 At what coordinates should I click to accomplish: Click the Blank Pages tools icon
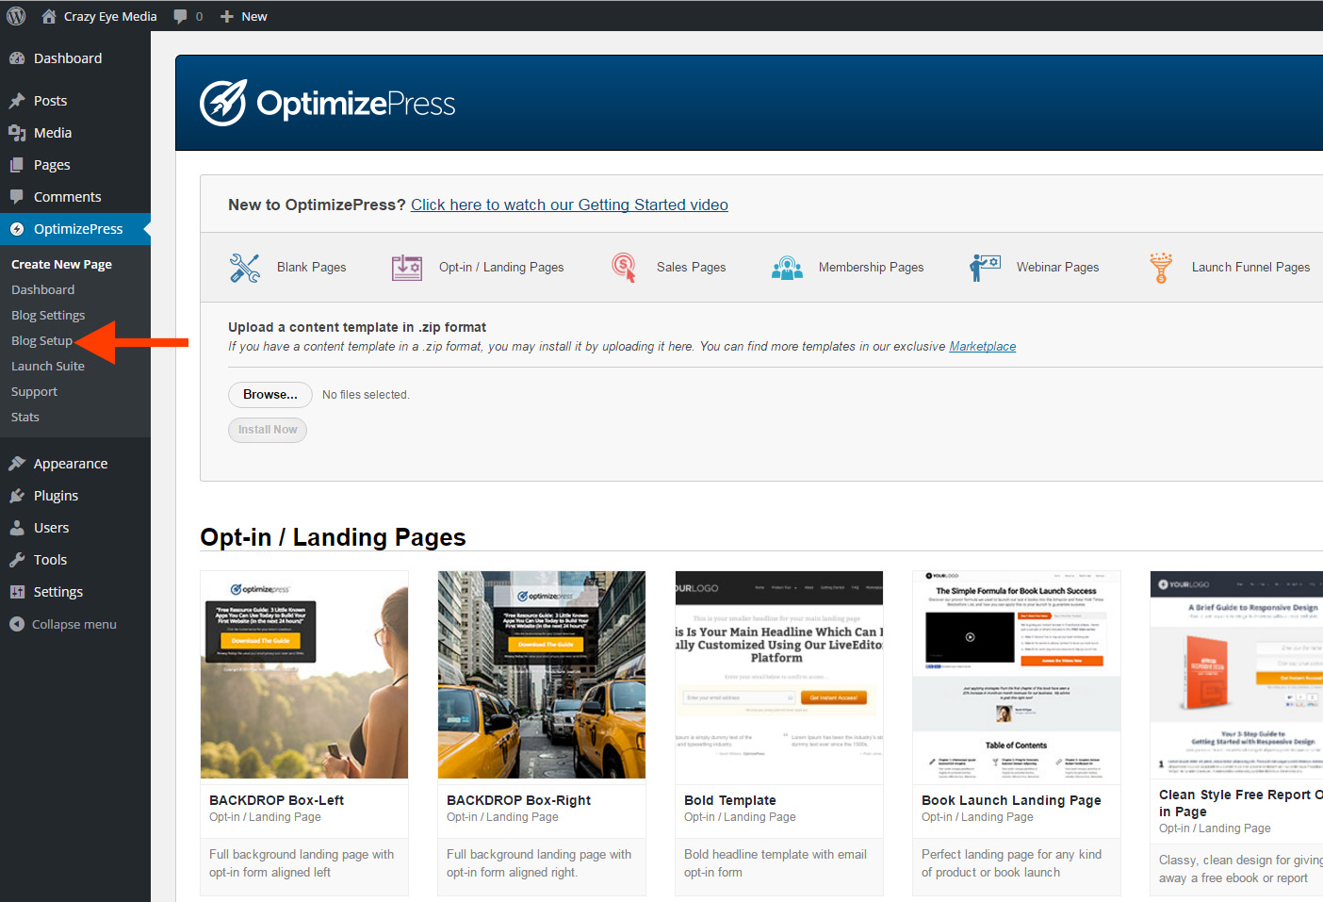[x=245, y=268]
